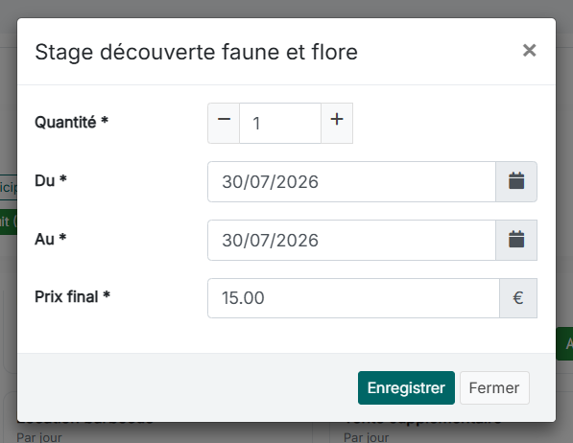The height and width of the screenshot is (443, 573).
Task: Open the calendar picker for Au date
Action: click(516, 240)
